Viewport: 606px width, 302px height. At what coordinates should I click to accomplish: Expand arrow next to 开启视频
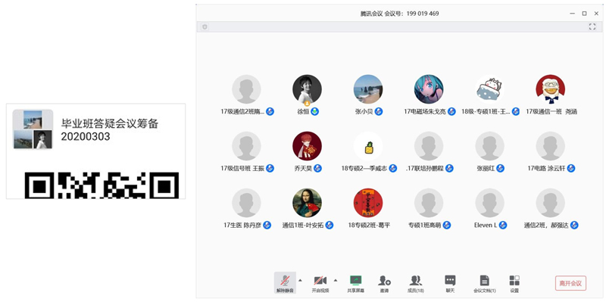[x=336, y=280]
